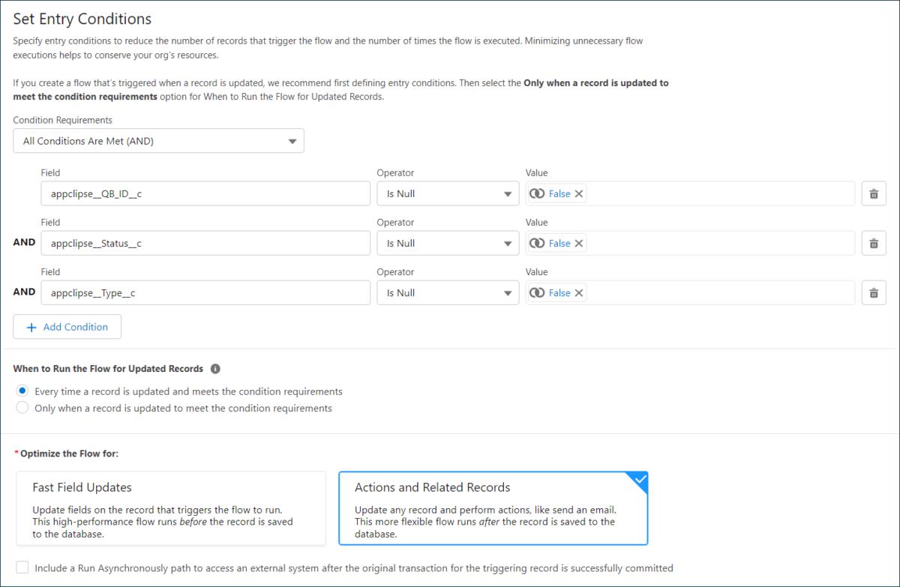The width and height of the screenshot is (900, 587).
Task: Click the Add Condition button
Action: (67, 326)
